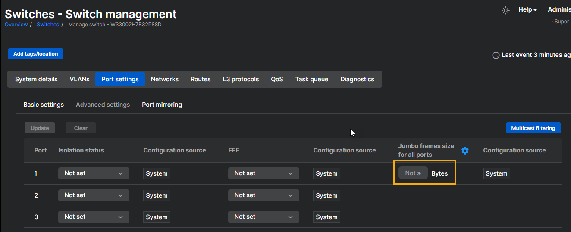Expand port 2 Isolation status dropdown

(x=94, y=195)
